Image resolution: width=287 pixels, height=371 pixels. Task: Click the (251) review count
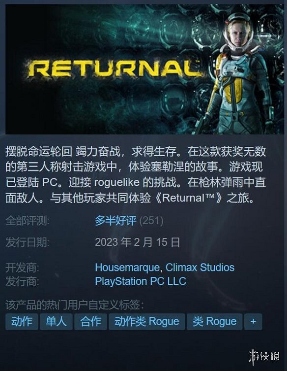[x=151, y=221]
